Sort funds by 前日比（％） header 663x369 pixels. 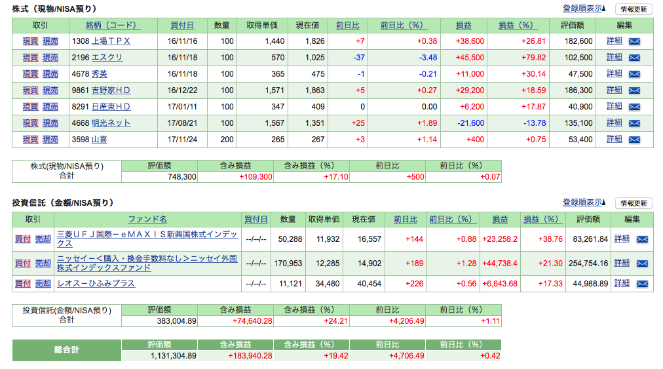pyautogui.click(x=453, y=219)
